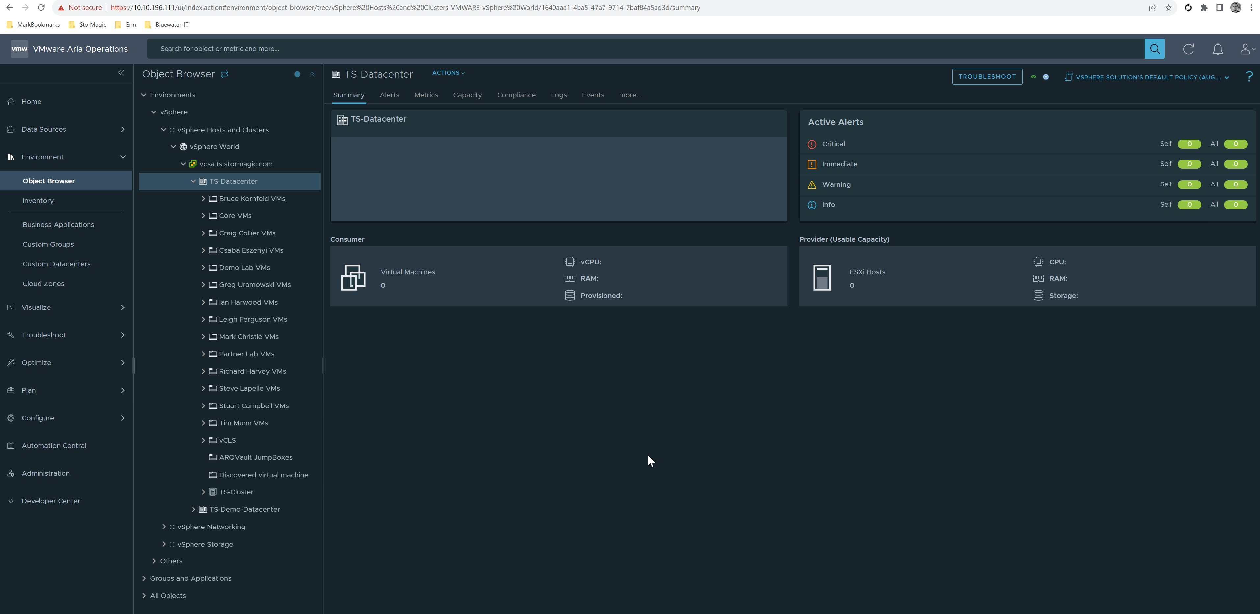
Task: Open the Capacity tab
Action: click(x=467, y=95)
